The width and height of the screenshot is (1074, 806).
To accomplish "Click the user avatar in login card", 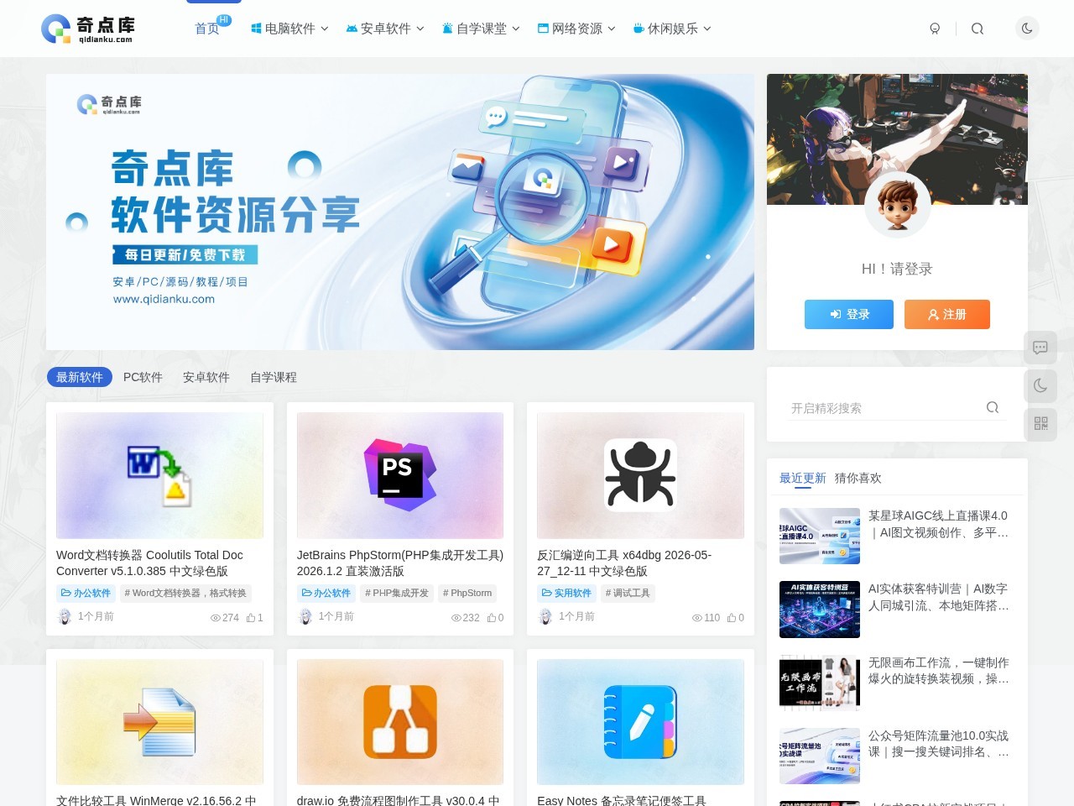I will click(x=897, y=205).
